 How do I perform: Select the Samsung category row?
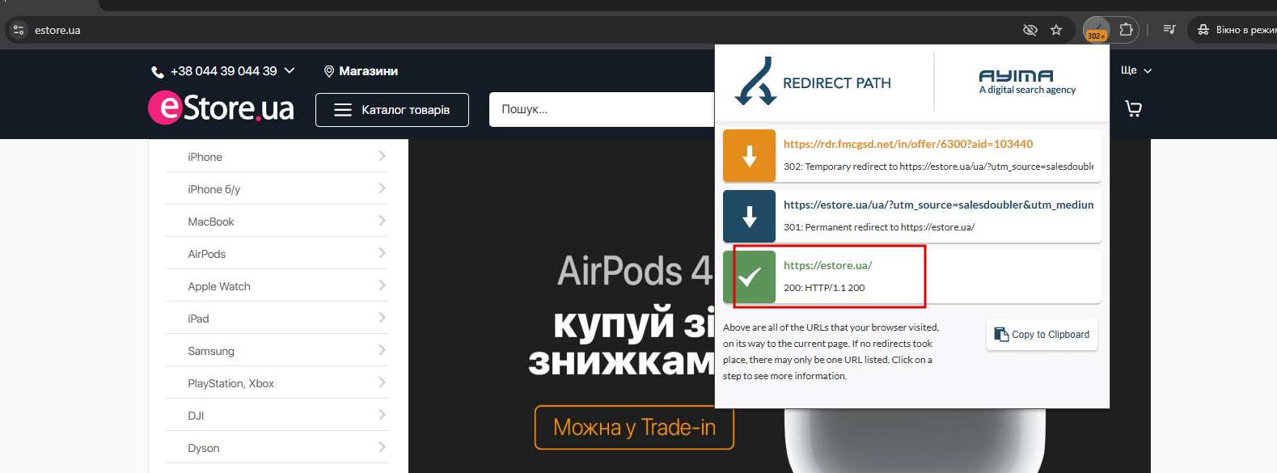277,350
